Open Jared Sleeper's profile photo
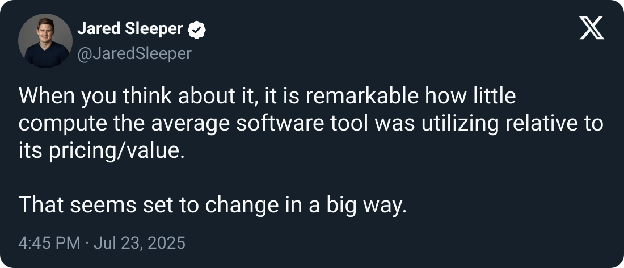The width and height of the screenshot is (624, 268). [45, 41]
